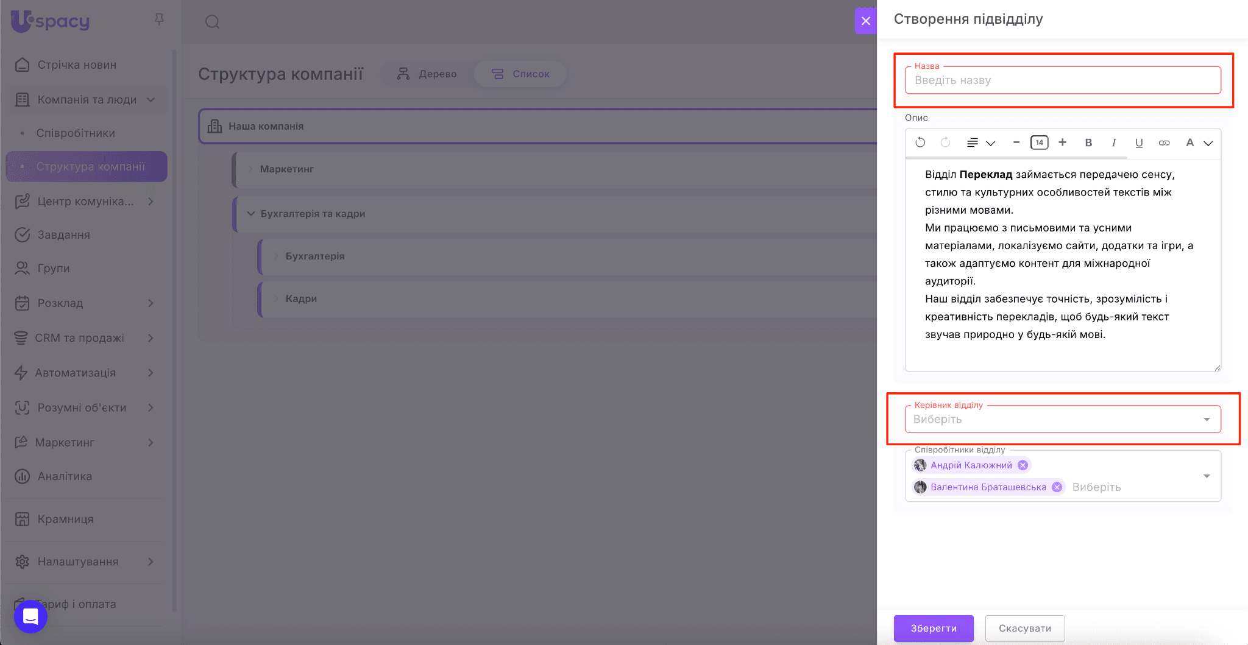Insert a link using the toolbar link icon
1248x645 pixels.
1164,143
